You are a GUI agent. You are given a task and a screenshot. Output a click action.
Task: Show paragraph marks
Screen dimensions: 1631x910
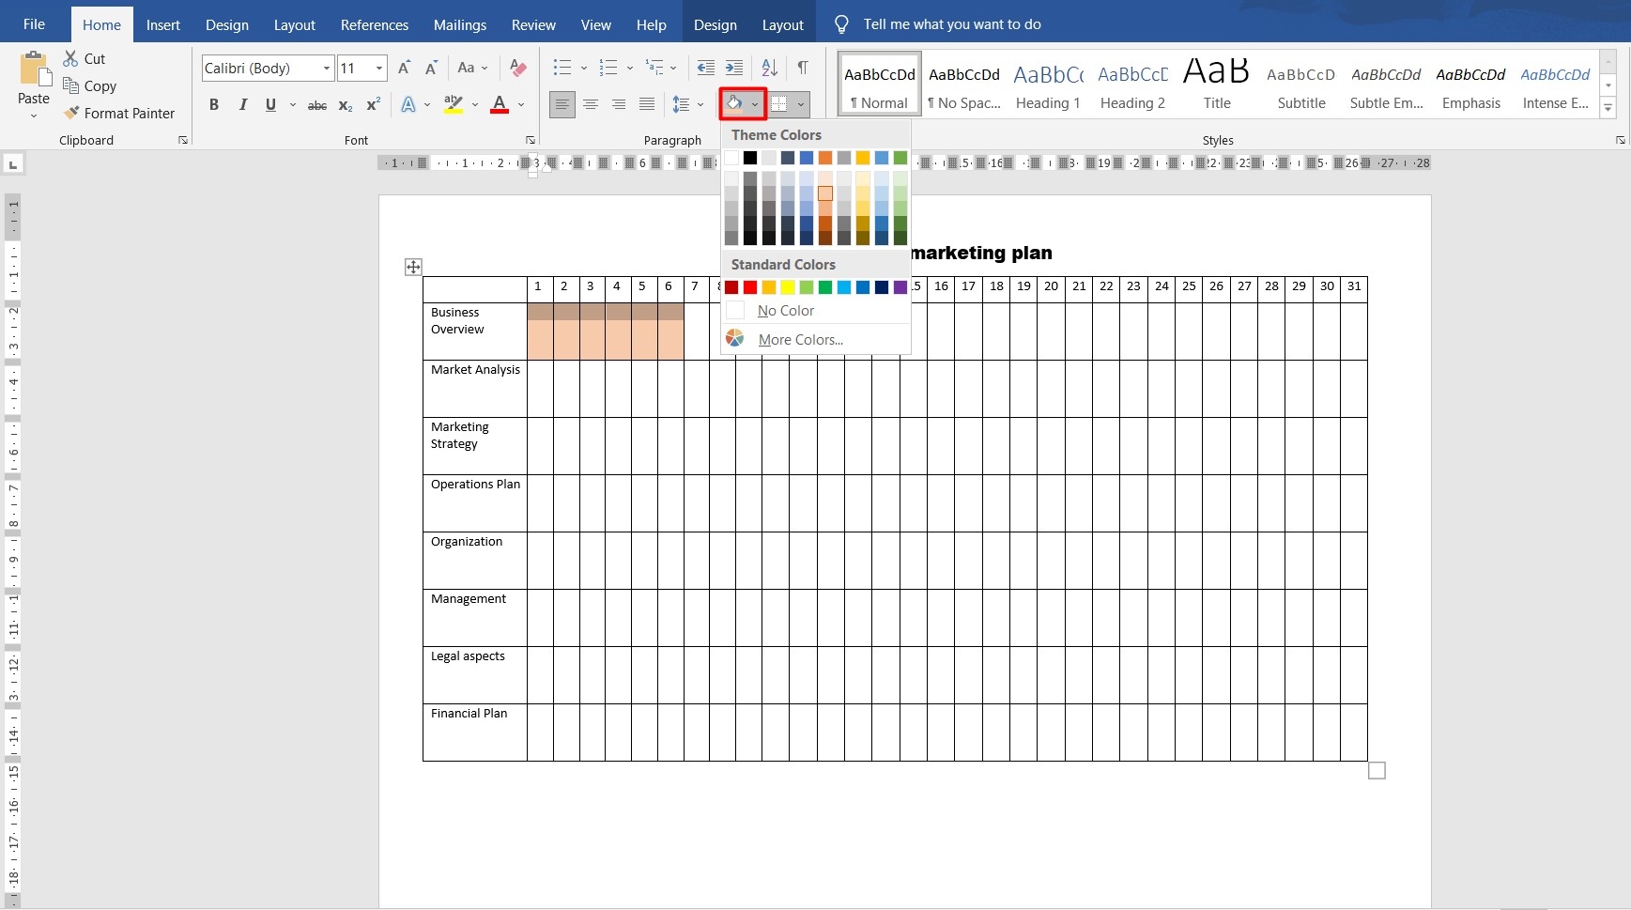click(x=803, y=68)
